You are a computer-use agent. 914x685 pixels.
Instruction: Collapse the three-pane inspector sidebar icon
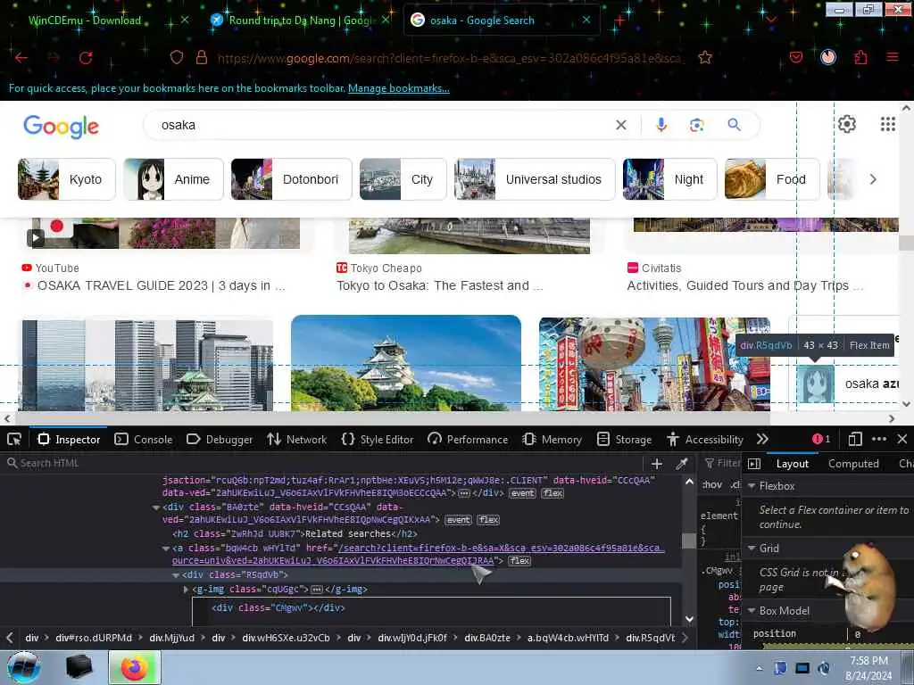[754, 464]
